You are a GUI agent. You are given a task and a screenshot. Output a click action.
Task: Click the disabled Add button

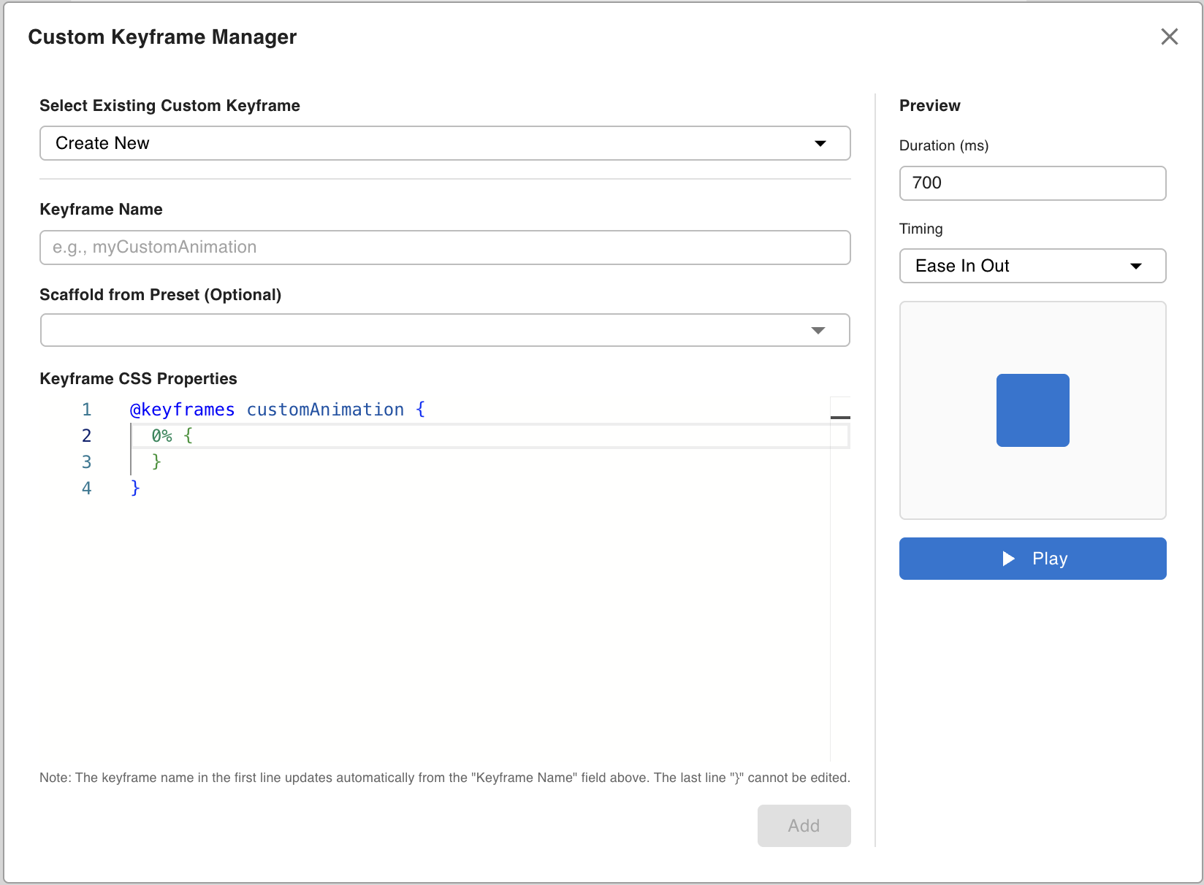click(x=804, y=826)
